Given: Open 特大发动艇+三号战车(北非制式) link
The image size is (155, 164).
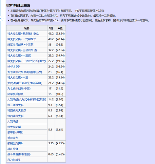Looking at the screenshot, I should point(27,61).
